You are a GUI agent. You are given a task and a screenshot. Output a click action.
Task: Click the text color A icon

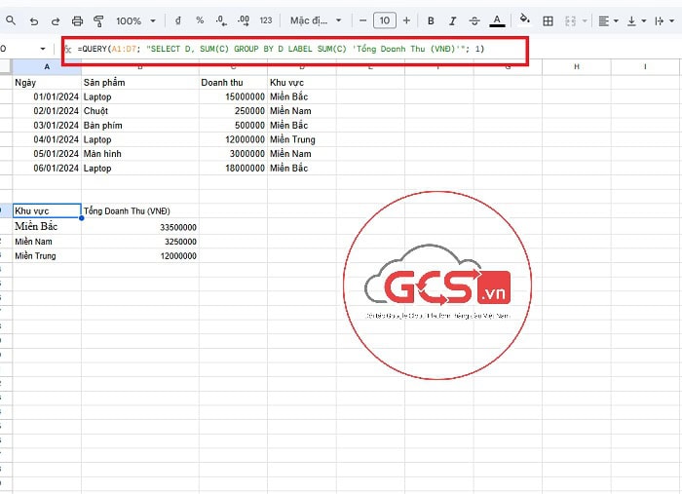click(497, 20)
